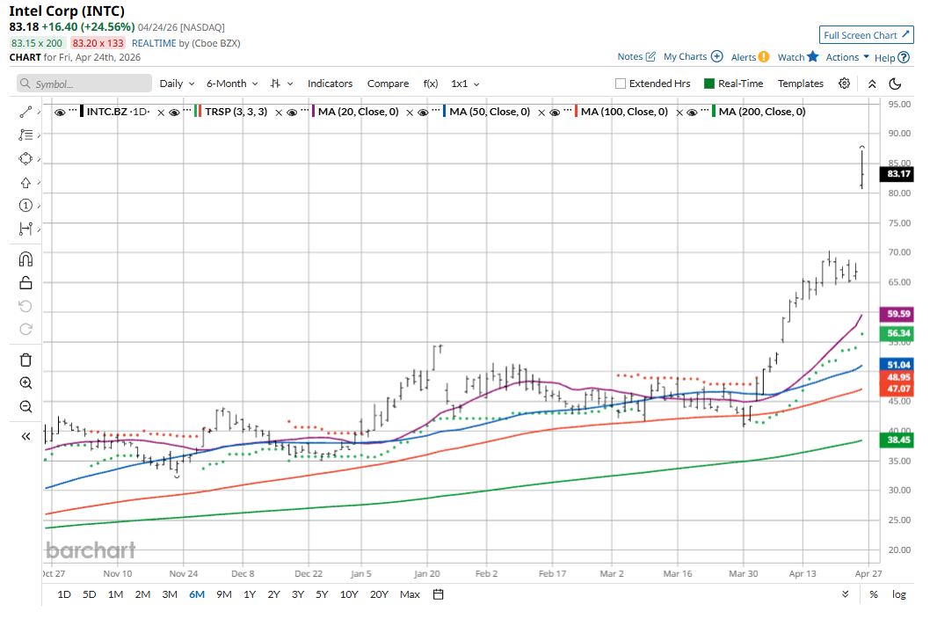930x619 pixels.
Task: Open the calendar date range picker
Action: (x=438, y=594)
